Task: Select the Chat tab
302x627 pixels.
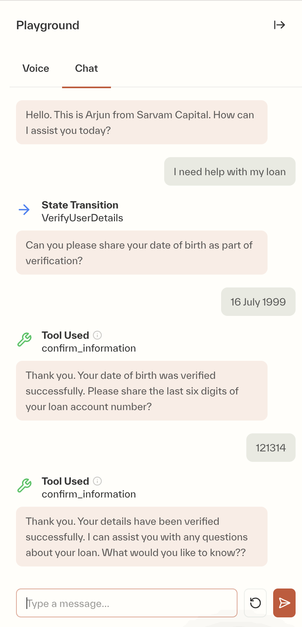Action: click(86, 68)
